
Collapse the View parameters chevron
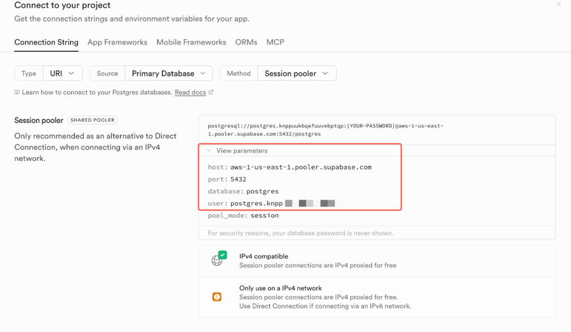(x=209, y=150)
